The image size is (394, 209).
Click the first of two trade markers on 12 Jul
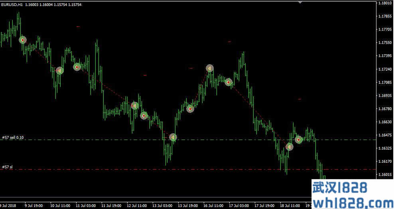pos(135,106)
